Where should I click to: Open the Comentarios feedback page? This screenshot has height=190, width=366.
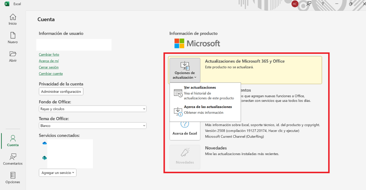[13, 159]
